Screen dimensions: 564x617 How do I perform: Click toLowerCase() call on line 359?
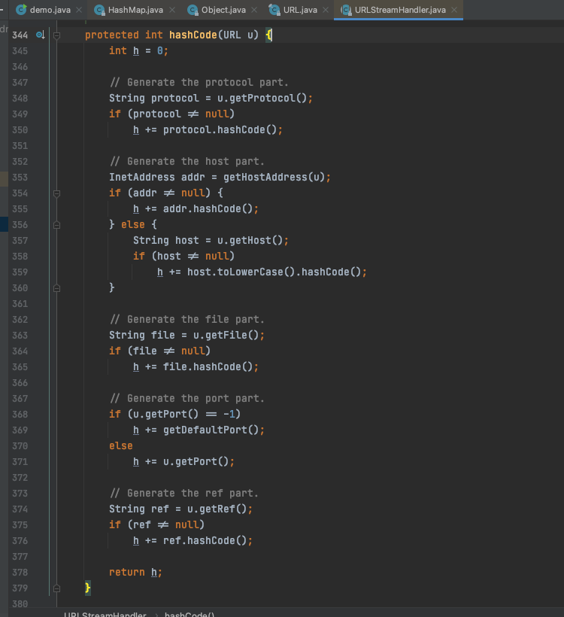(255, 272)
